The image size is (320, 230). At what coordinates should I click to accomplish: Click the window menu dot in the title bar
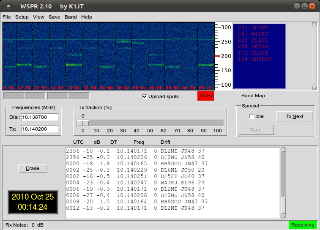pyautogui.click(x=8, y=6)
